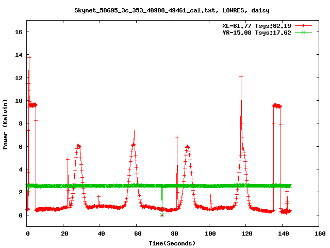
Task: Click the red legend line sample
Action: [303, 26]
